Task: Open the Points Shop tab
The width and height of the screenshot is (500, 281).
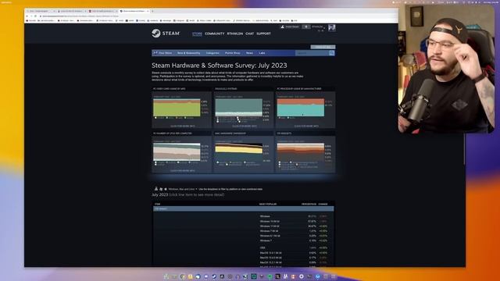Action: coord(233,53)
